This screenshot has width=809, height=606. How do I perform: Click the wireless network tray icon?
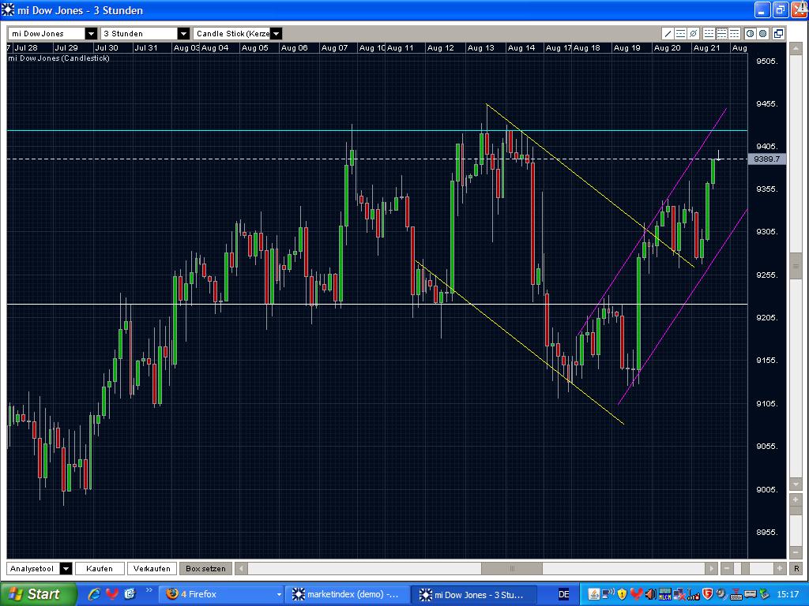[x=608, y=594]
